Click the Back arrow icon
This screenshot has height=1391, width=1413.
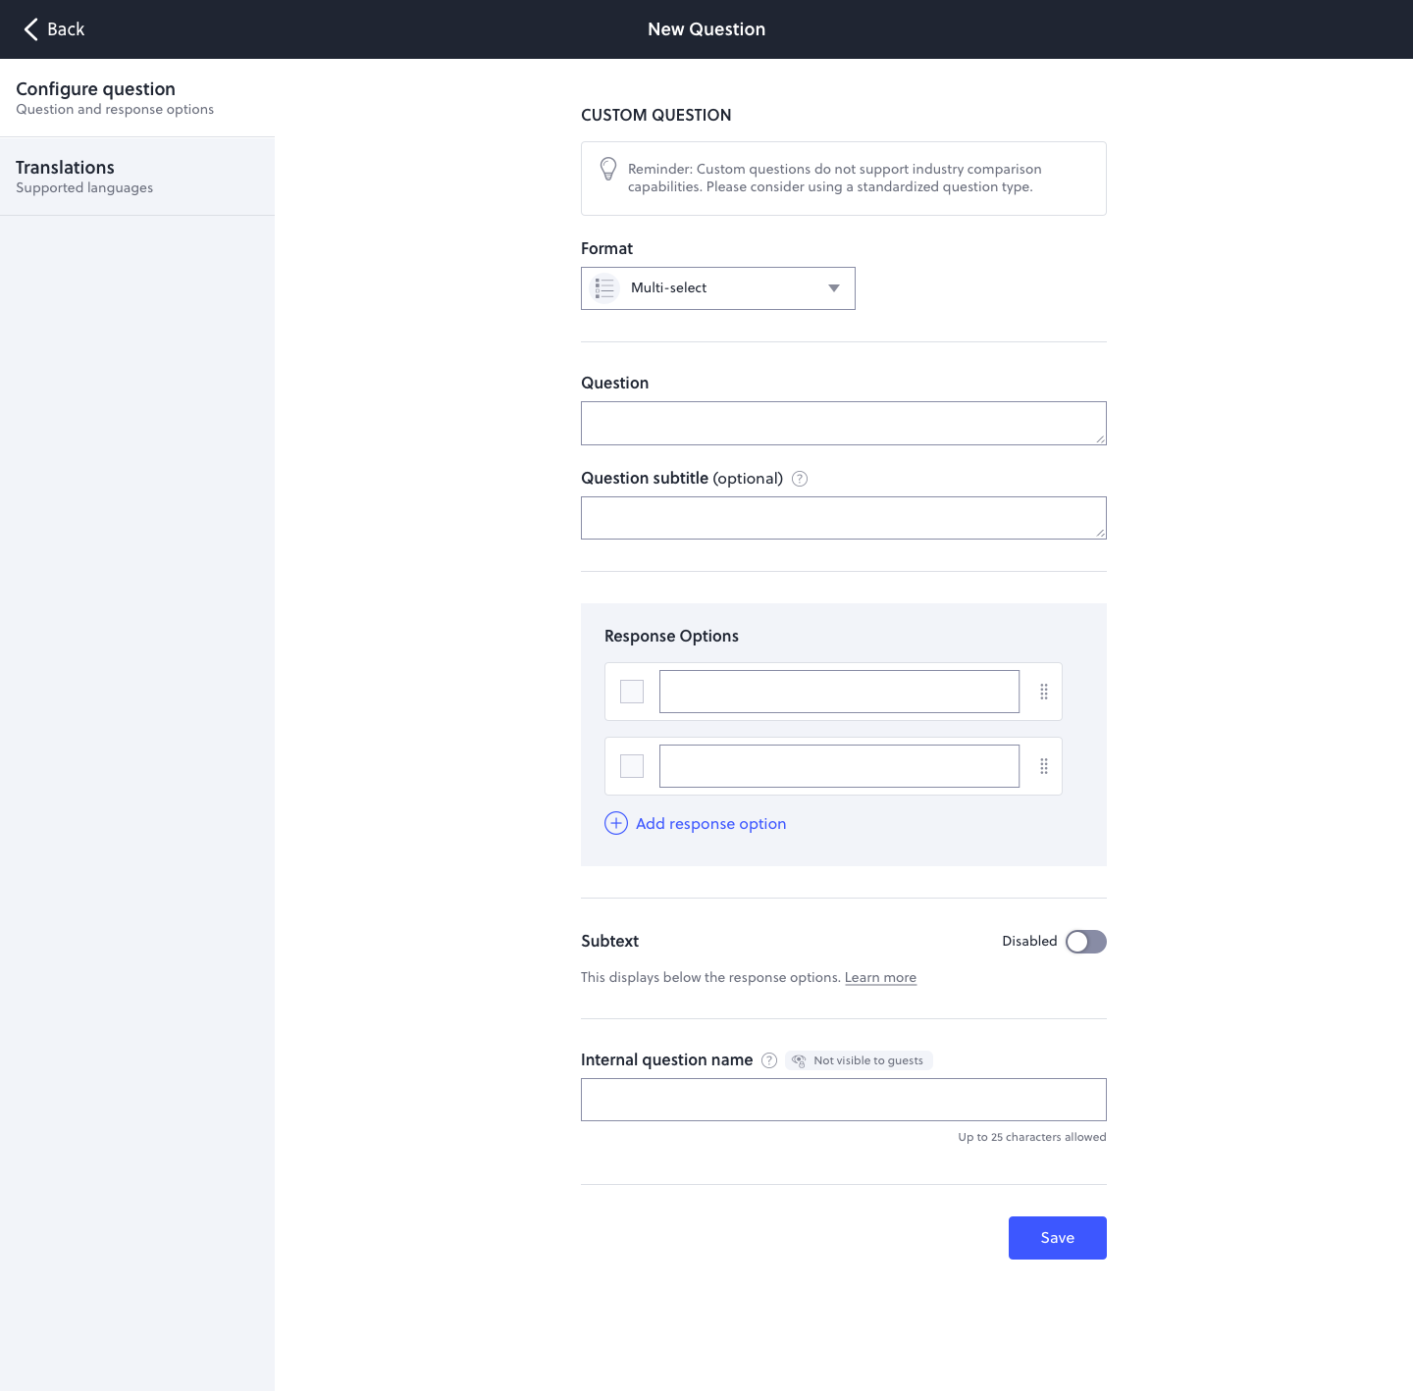(x=30, y=29)
